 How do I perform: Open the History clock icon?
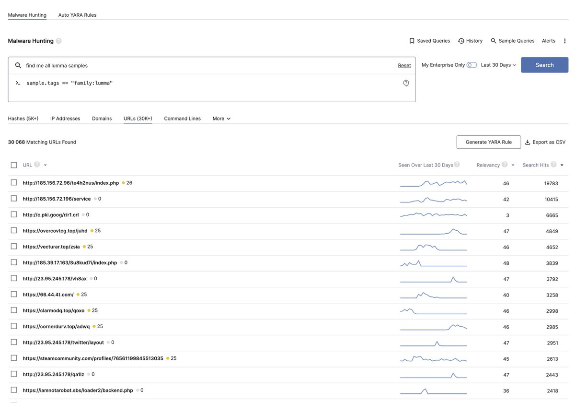pyautogui.click(x=461, y=41)
